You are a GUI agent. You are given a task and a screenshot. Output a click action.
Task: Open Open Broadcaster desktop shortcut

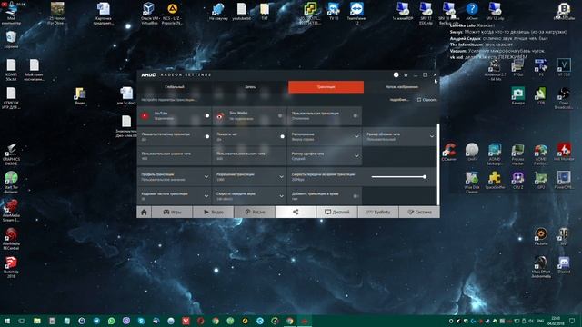point(564,98)
